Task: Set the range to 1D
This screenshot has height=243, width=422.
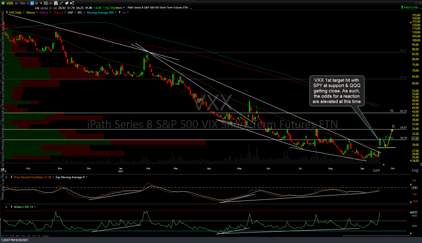Action: [x=39, y=236]
